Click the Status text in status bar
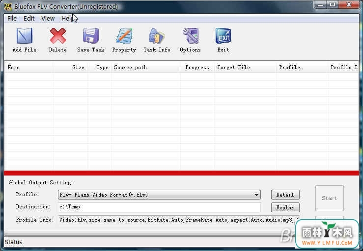363x251 pixels. 13,242
